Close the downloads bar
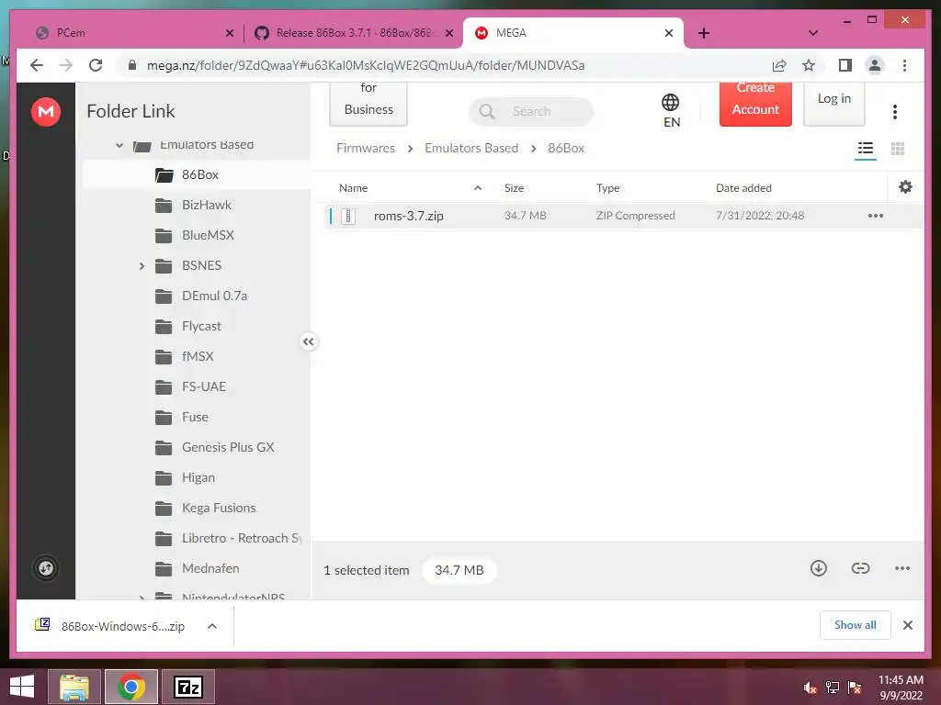The width and height of the screenshot is (941, 705). [x=907, y=625]
